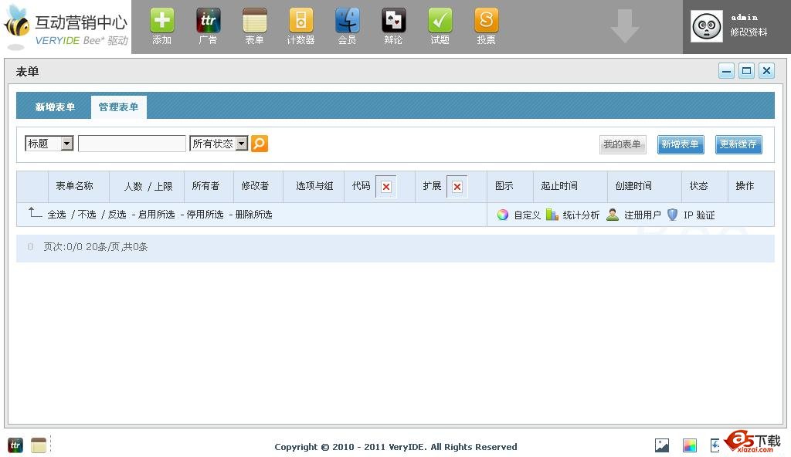Open the 广告 (Ads) module icon
The height and width of the screenshot is (457, 791).
tap(208, 21)
